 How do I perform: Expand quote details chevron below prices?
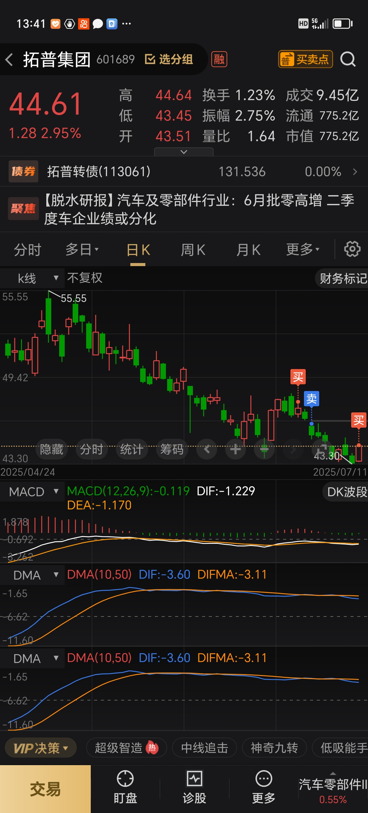pyautogui.click(x=184, y=152)
